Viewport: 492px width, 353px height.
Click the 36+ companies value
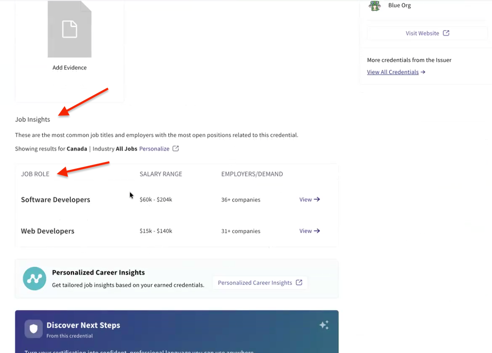tap(241, 200)
